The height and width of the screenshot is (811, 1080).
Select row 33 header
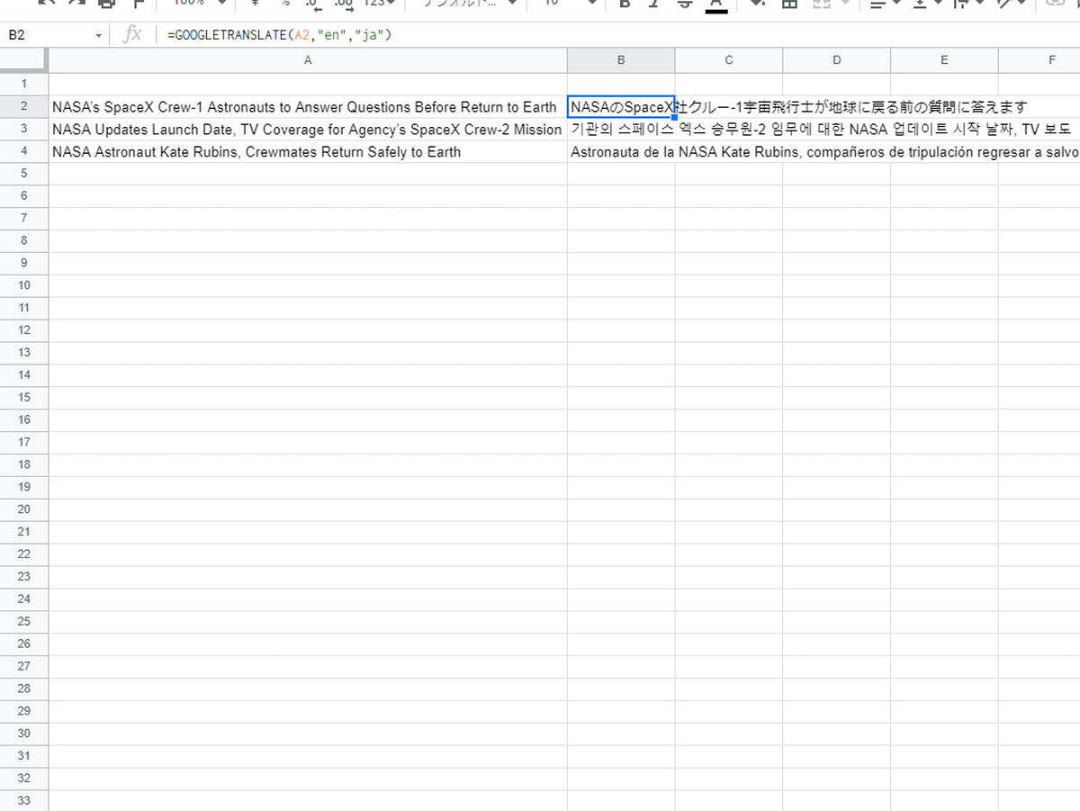23,800
